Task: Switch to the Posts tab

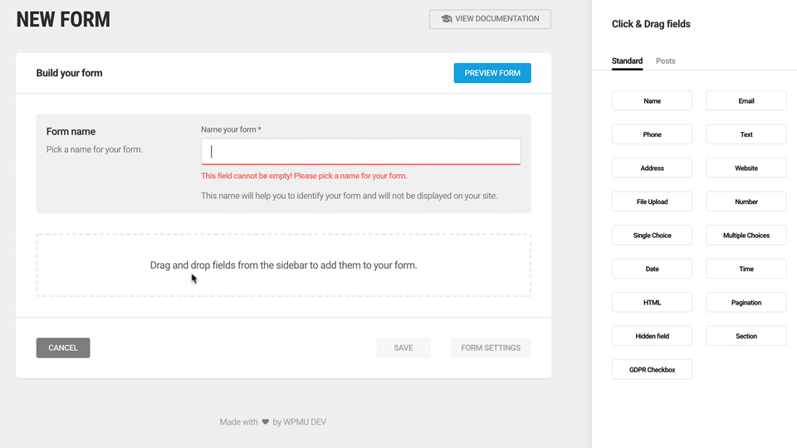Action: (x=665, y=61)
